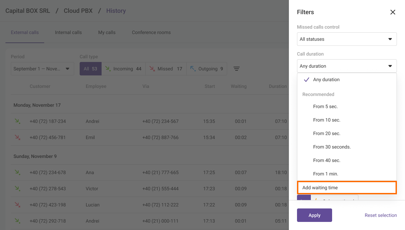Image resolution: width=405 pixels, height=230 pixels.
Task: Click incoming call arrow icon for Ana's call
Action: (x=17, y=172)
